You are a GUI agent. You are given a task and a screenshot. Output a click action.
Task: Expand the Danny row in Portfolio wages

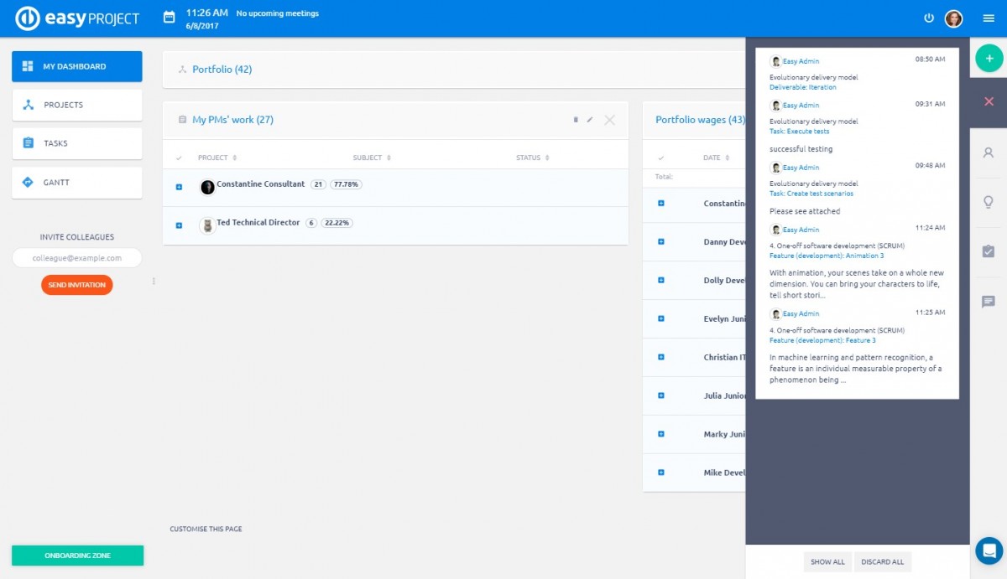tap(661, 242)
